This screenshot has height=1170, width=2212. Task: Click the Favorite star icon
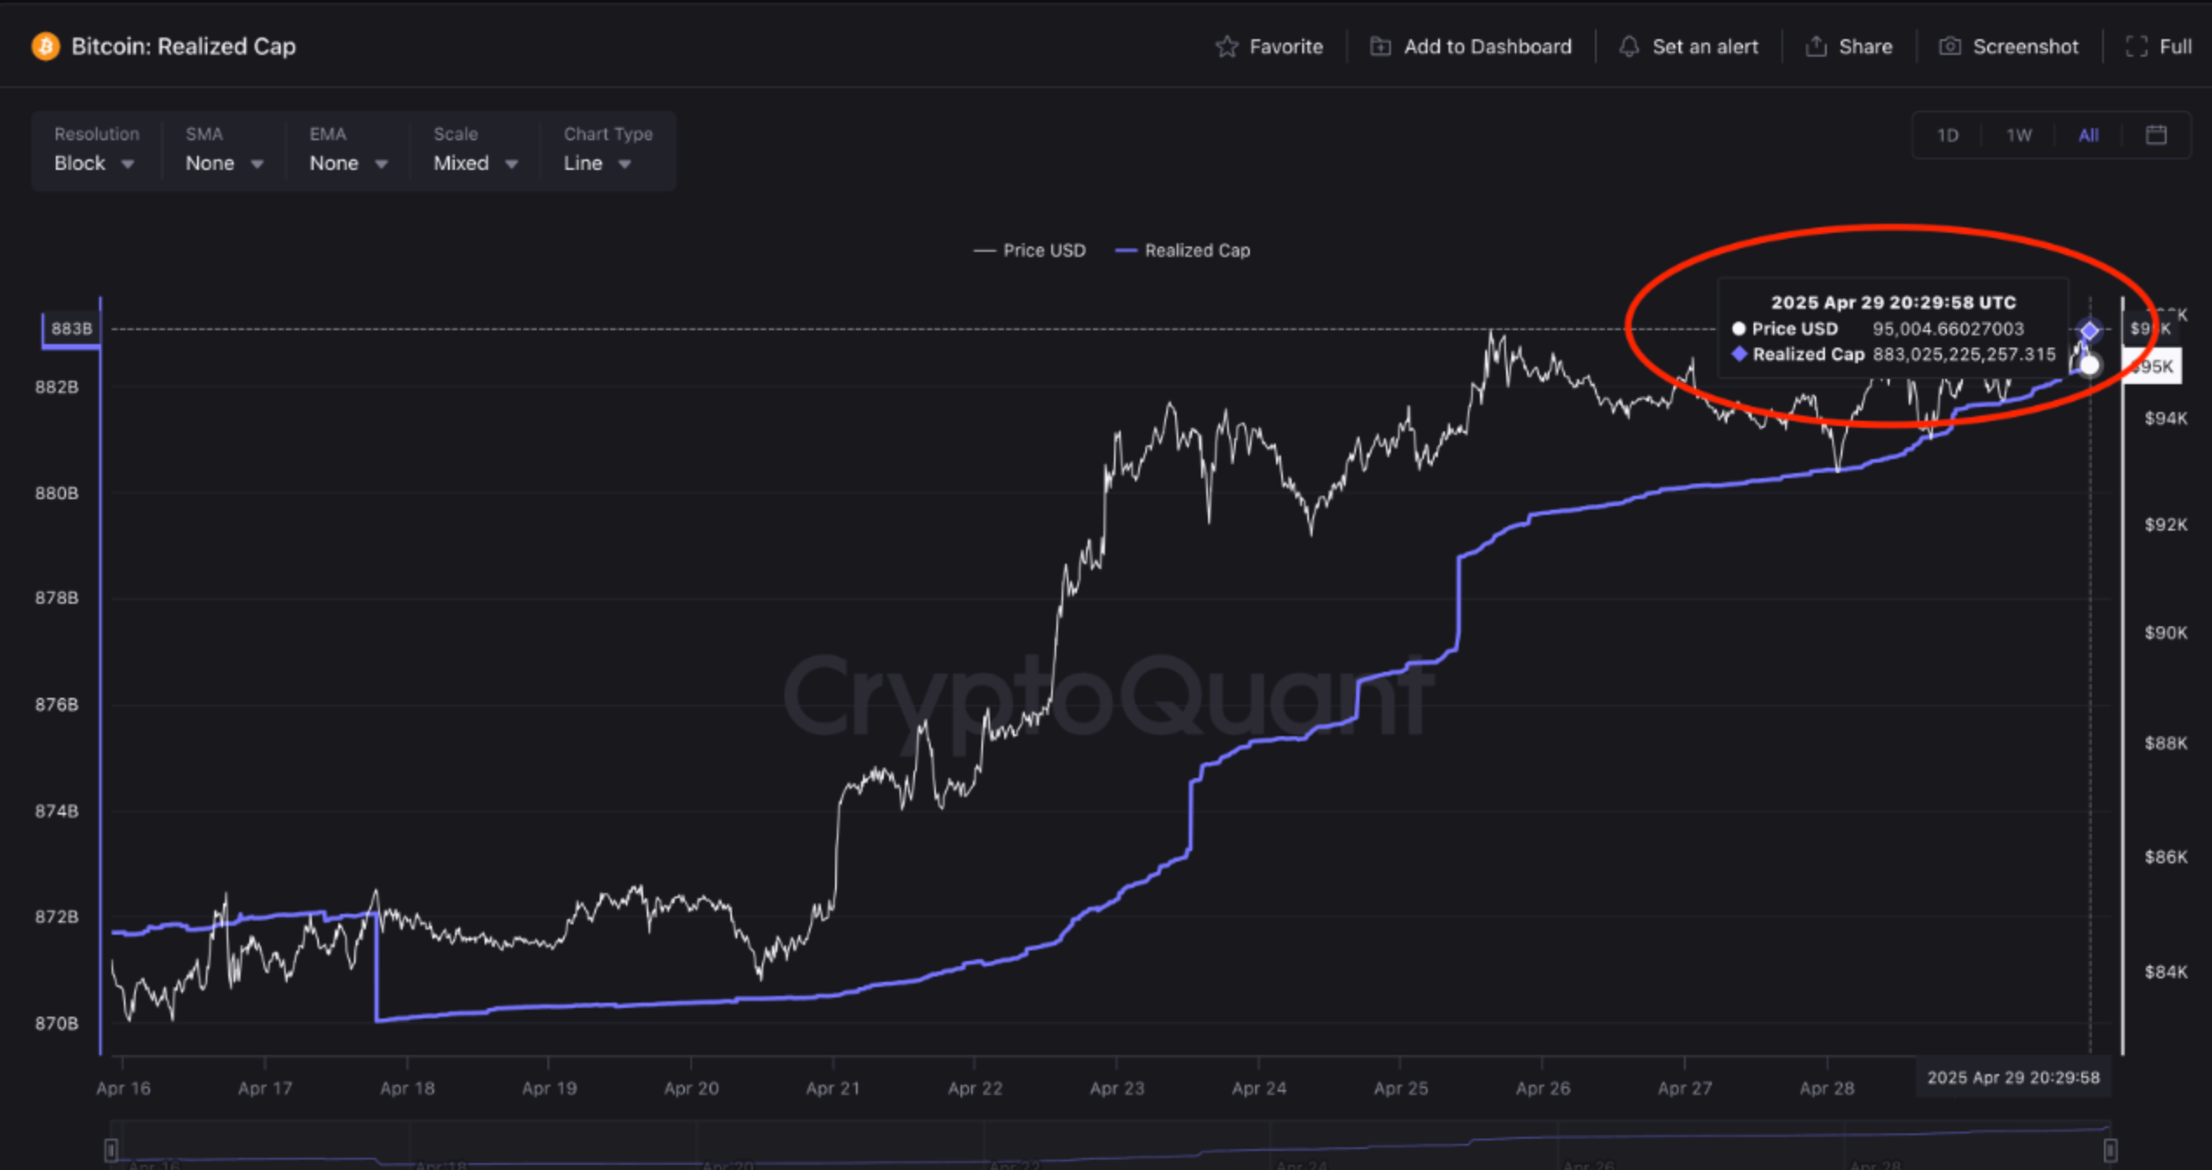click(1226, 47)
